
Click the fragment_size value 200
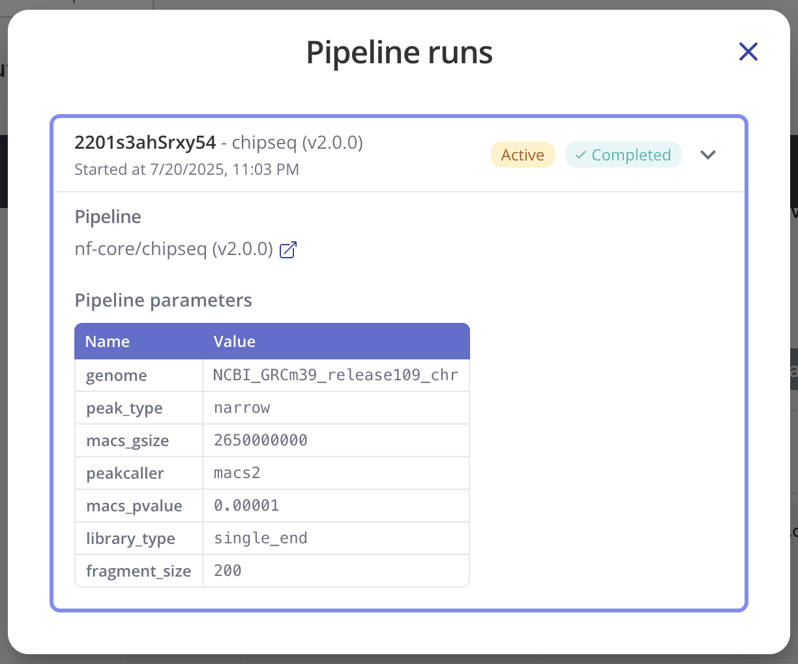point(228,571)
